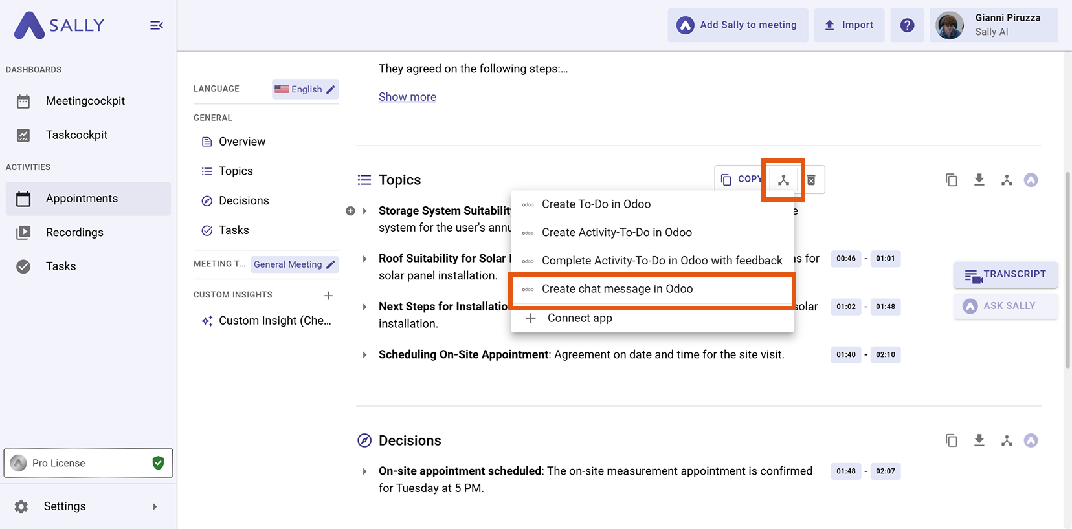Expand Storage System Suitability topic
Viewport: 1072px width, 529px height.
point(364,211)
